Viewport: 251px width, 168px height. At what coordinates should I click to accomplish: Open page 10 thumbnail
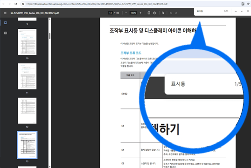click(27, 42)
